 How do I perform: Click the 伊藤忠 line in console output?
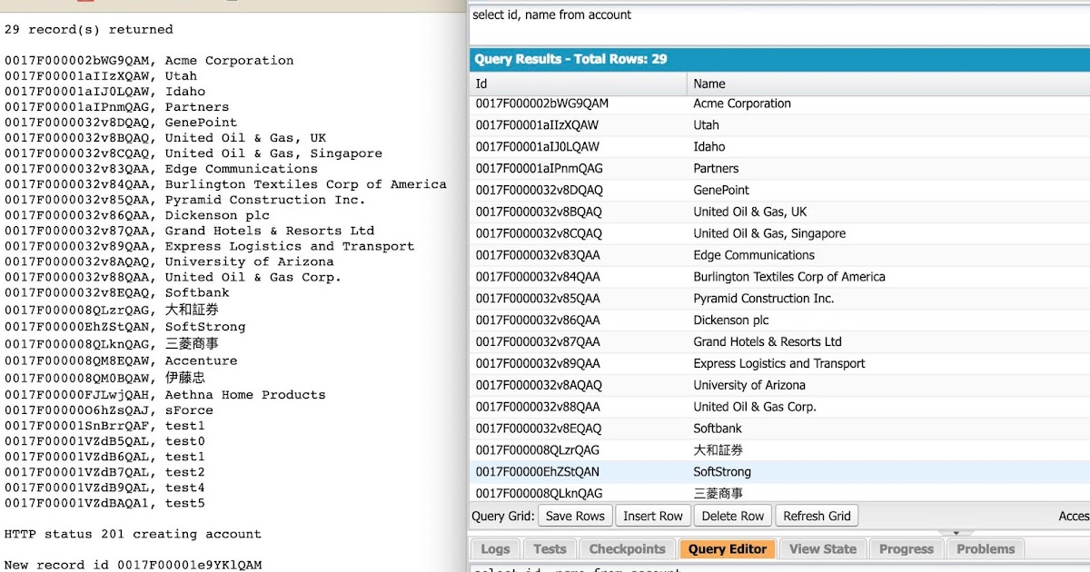pos(104,378)
